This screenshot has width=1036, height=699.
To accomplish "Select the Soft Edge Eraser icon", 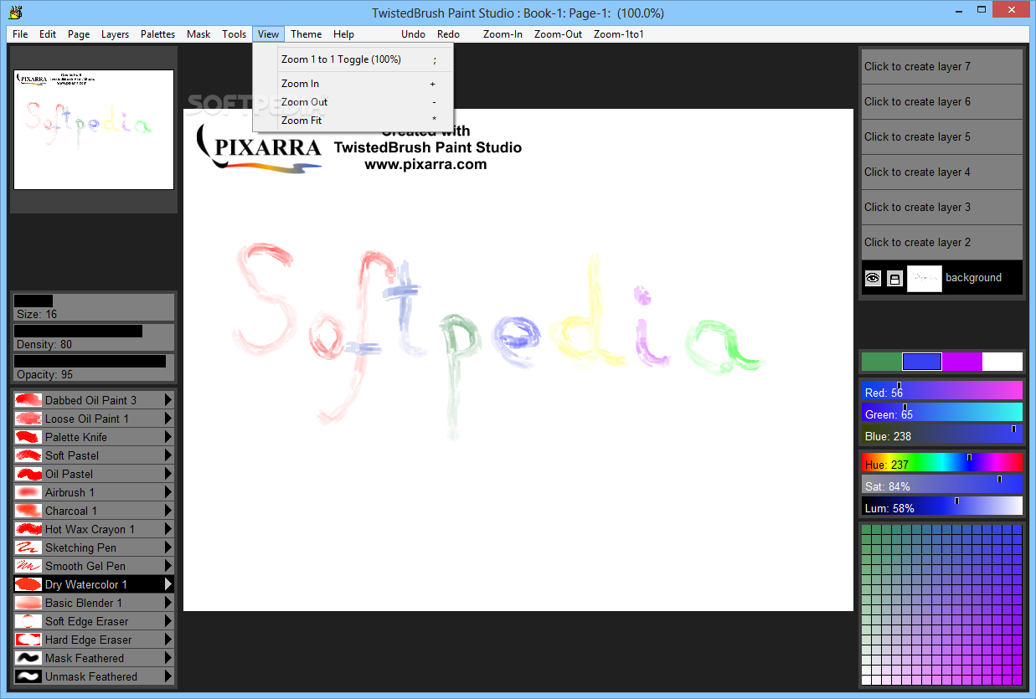I will [28, 621].
